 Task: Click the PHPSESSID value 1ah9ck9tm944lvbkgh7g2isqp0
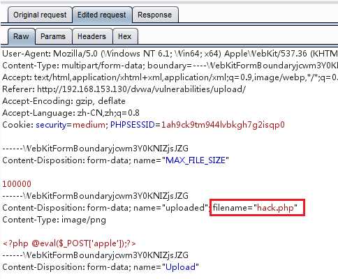click(223, 125)
